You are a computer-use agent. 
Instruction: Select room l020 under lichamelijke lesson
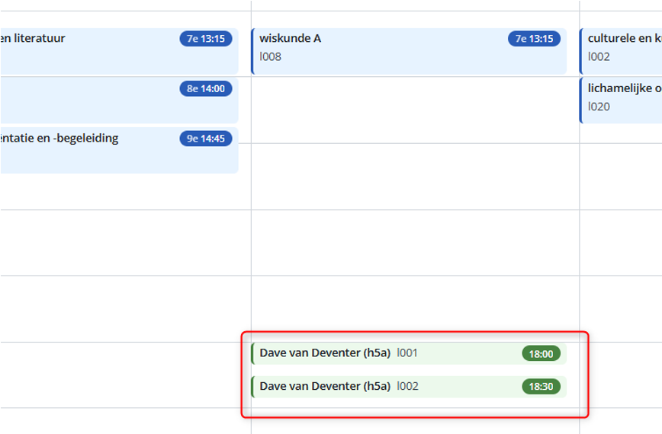click(x=599, y=107)
